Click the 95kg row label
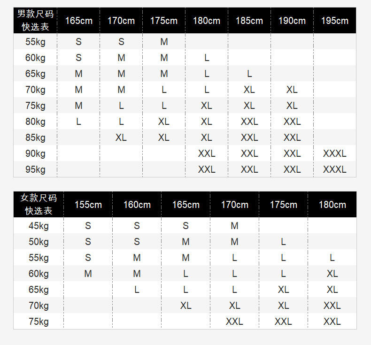 click(35, 169)
